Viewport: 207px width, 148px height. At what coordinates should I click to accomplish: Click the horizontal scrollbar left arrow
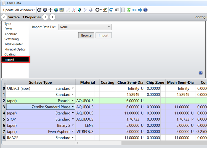coord(78,143)
